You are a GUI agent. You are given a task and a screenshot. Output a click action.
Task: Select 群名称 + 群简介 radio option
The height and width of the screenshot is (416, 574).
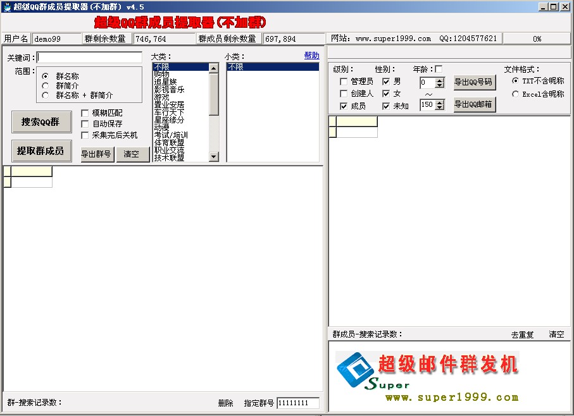click(x=46, y=95)
